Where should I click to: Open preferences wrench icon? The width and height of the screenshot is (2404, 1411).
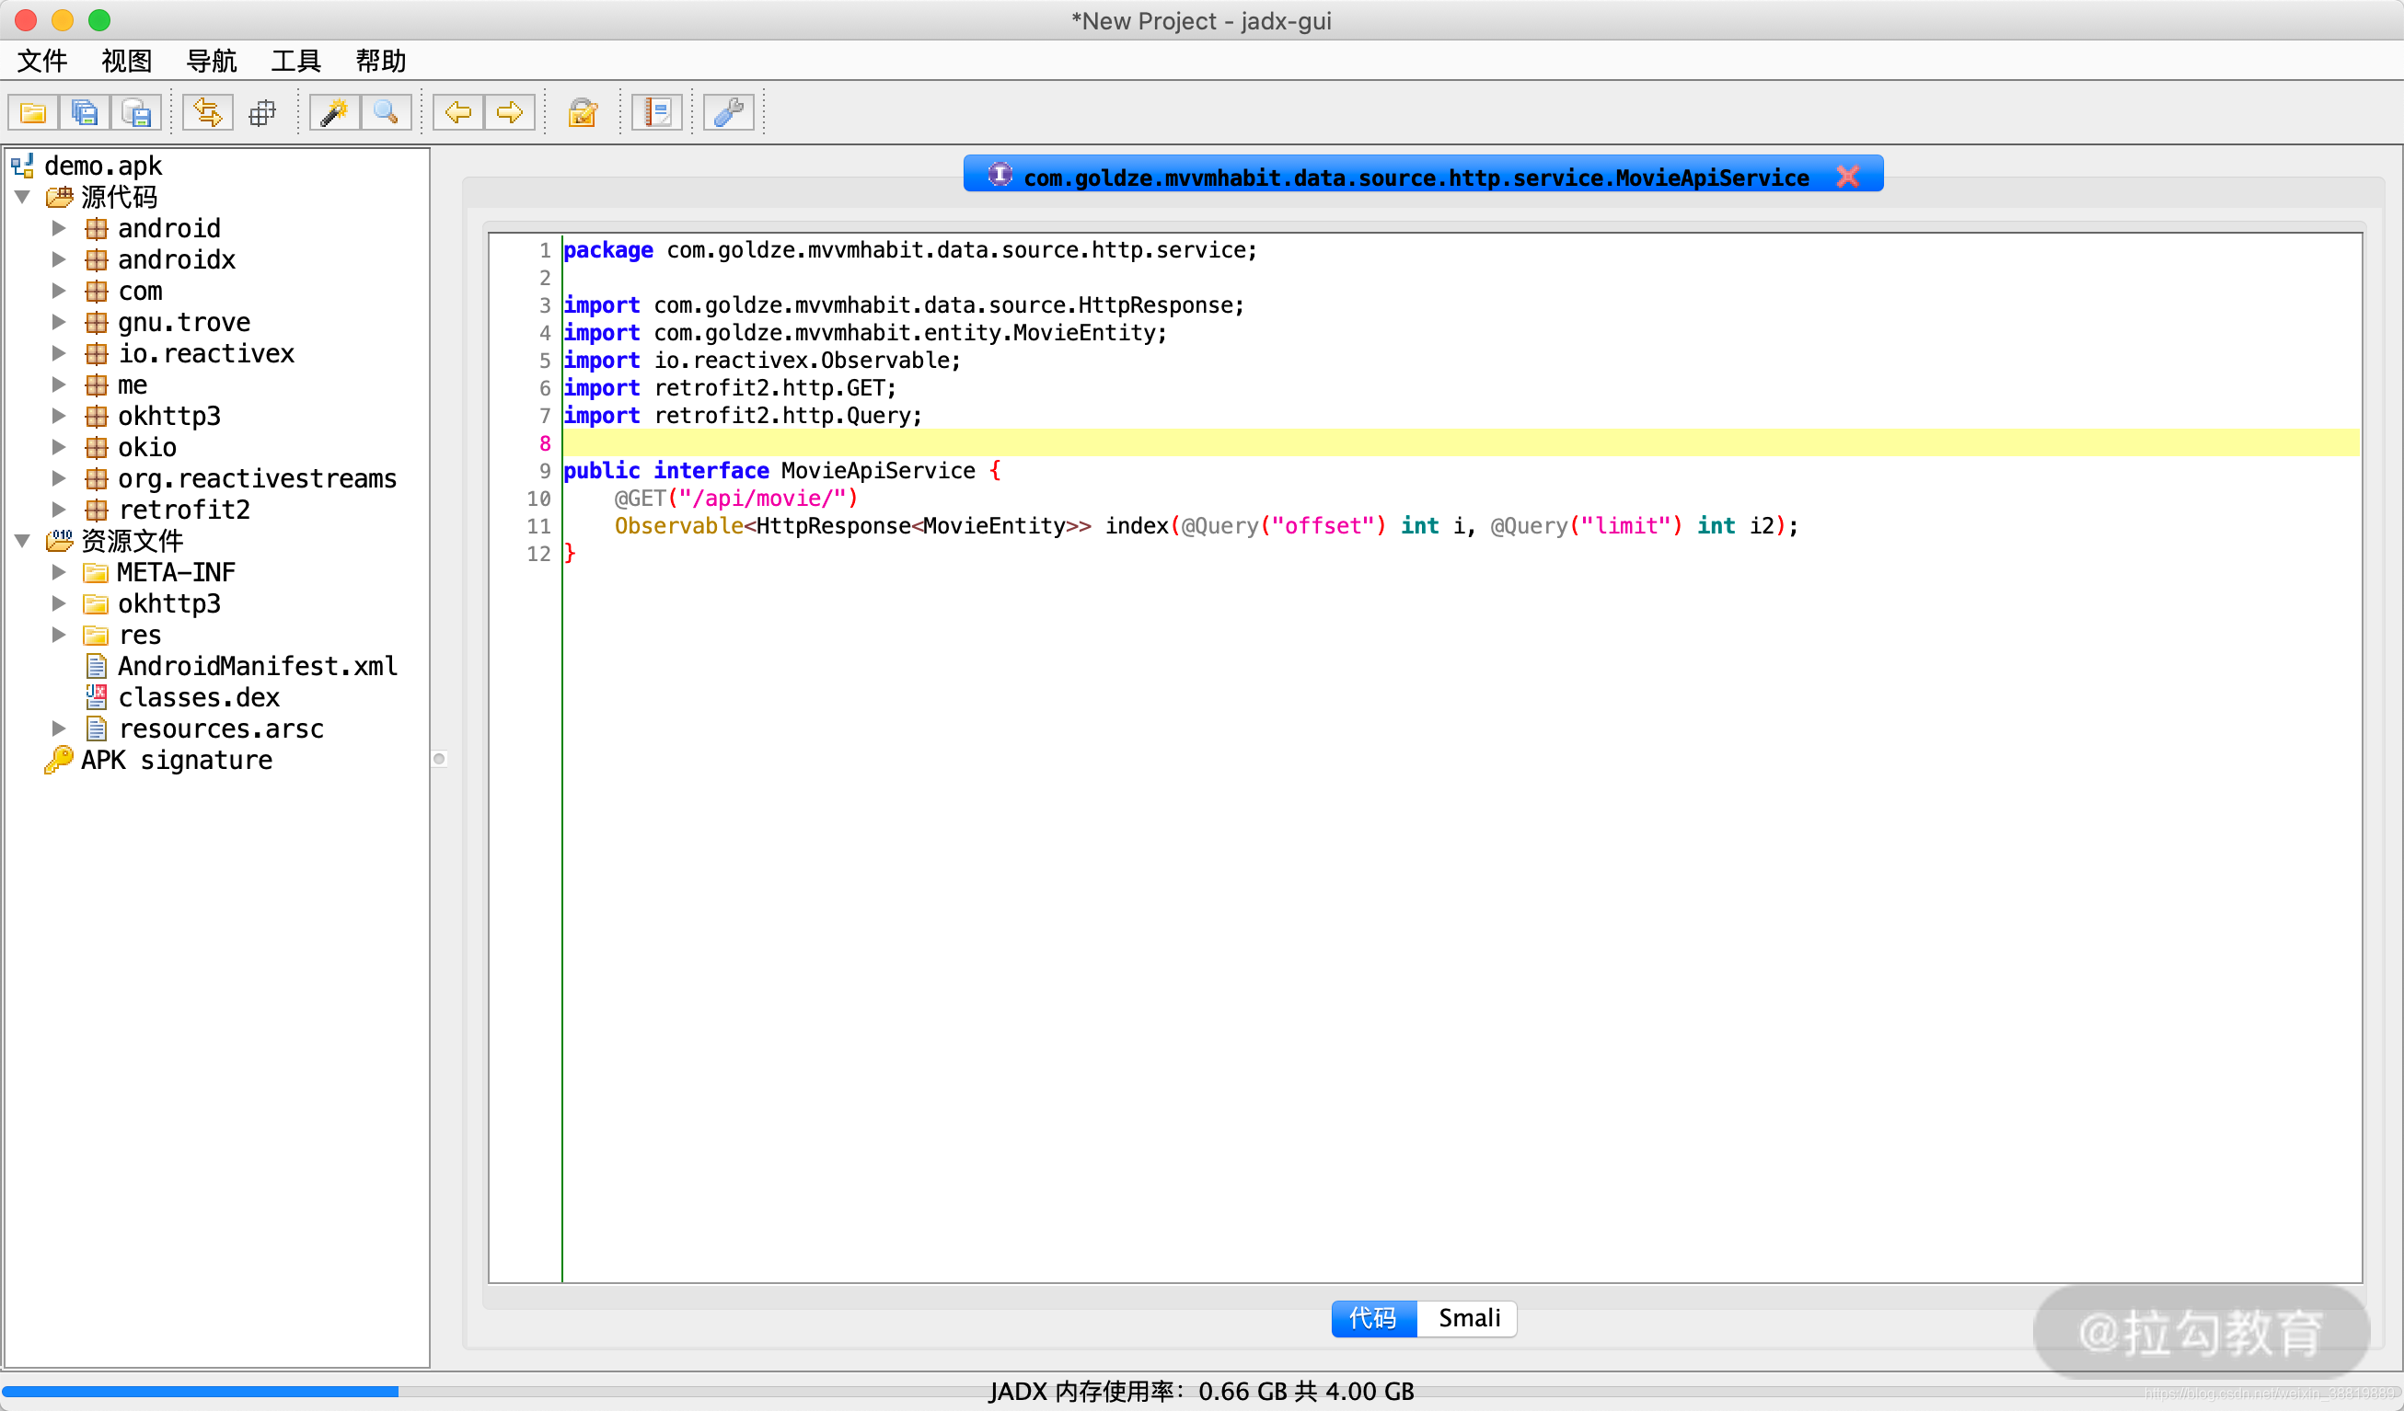729,112
